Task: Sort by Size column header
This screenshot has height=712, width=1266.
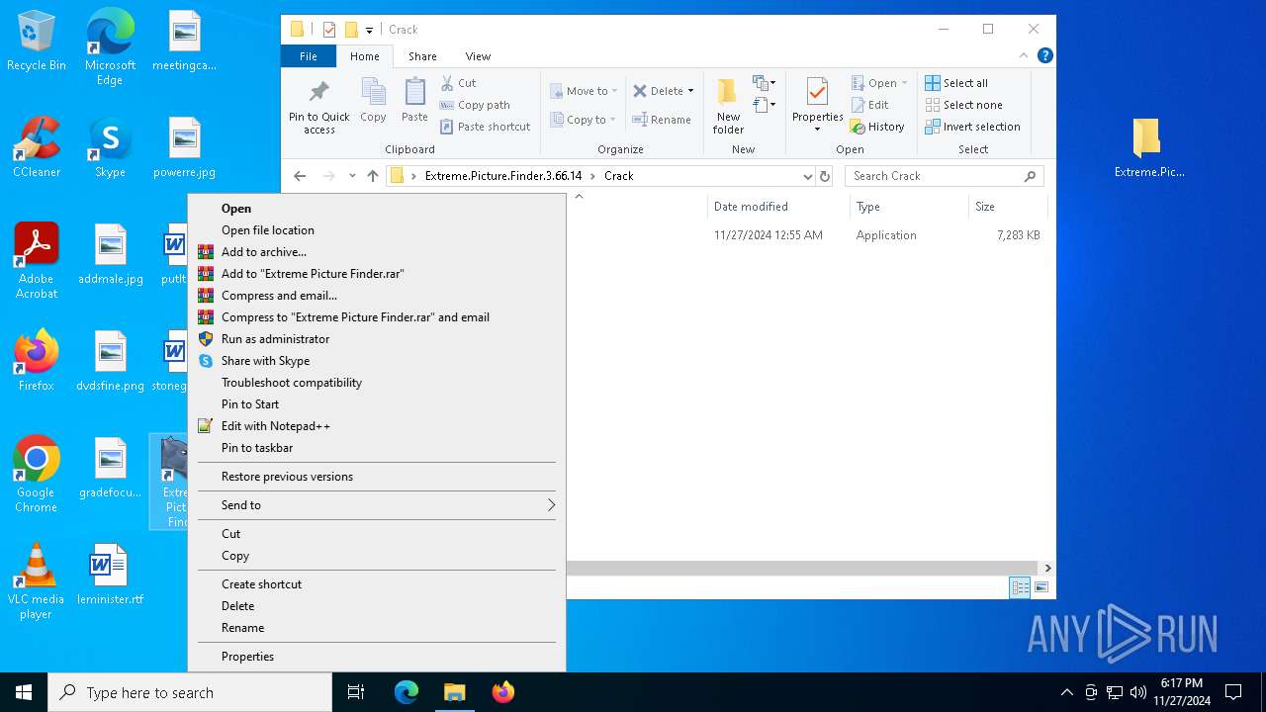Action: point(1007,207)
